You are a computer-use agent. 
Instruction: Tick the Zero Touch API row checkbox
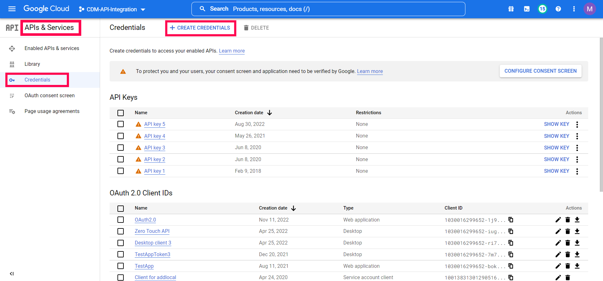pyautogui.click(x=121, y=231)
